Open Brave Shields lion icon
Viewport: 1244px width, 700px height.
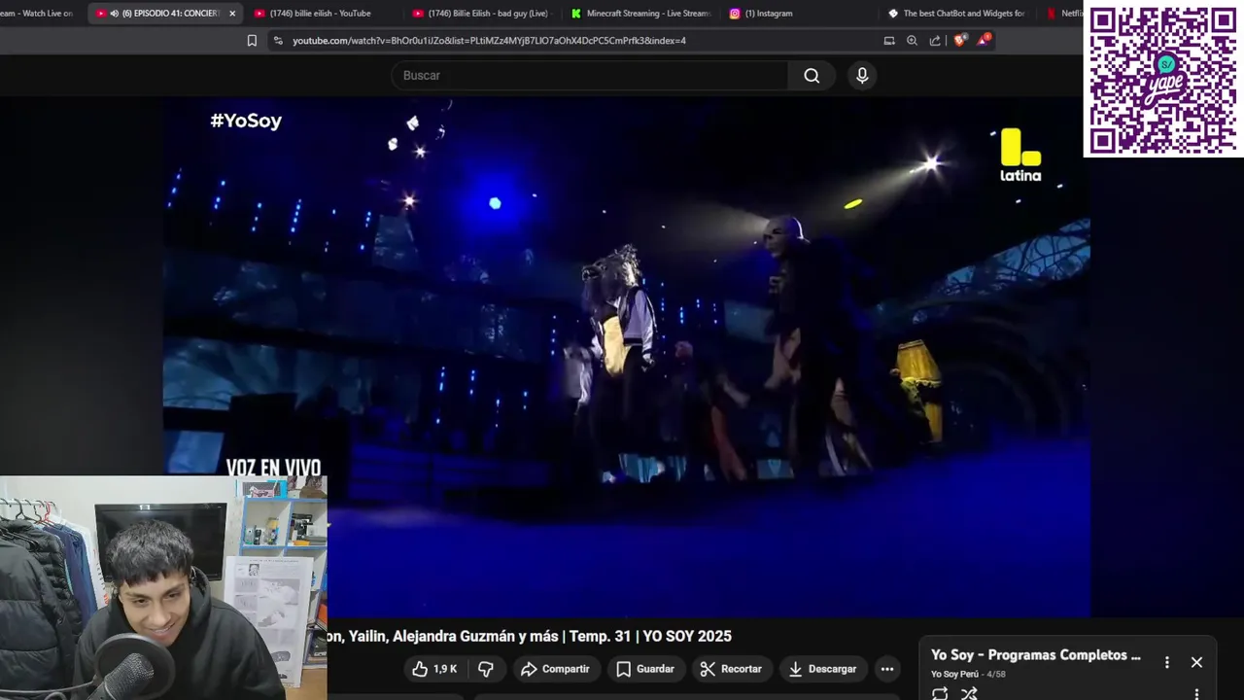click(960, 41)
